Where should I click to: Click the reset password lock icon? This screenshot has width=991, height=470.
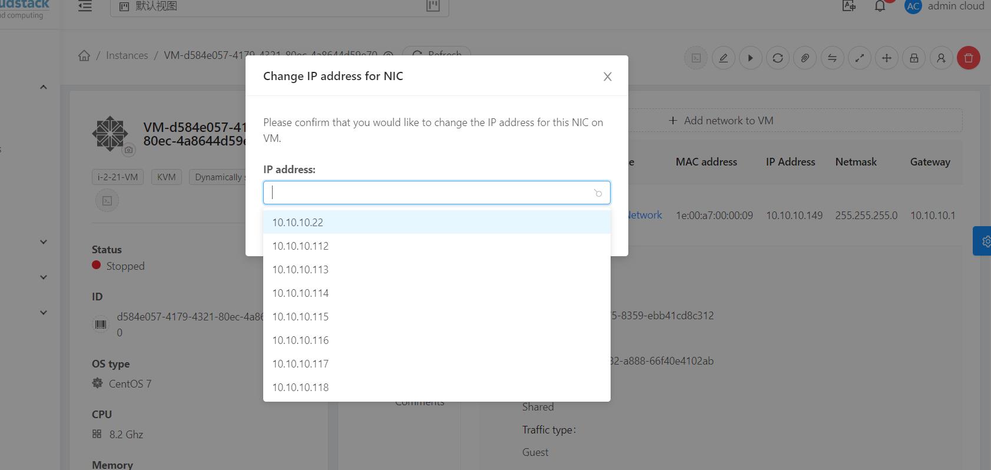click(x=914, y=58)
